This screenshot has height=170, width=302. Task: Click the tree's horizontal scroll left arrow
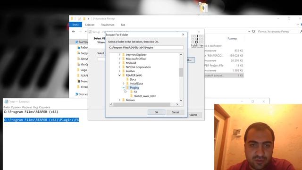click(111, 104)
